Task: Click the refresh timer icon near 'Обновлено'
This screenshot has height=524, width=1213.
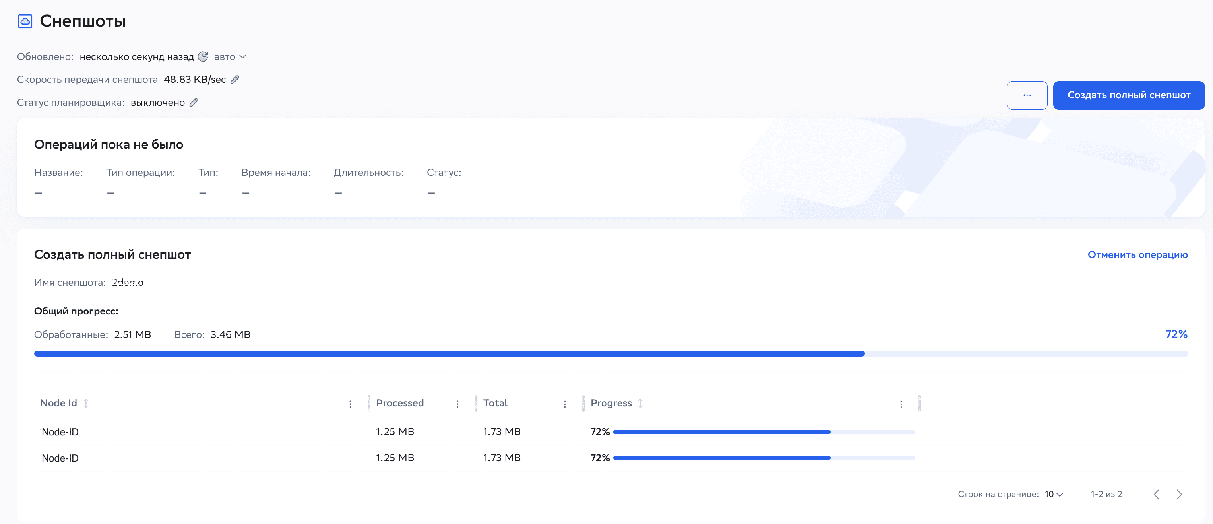Action: pyautogui.click(x=202, y=56)
